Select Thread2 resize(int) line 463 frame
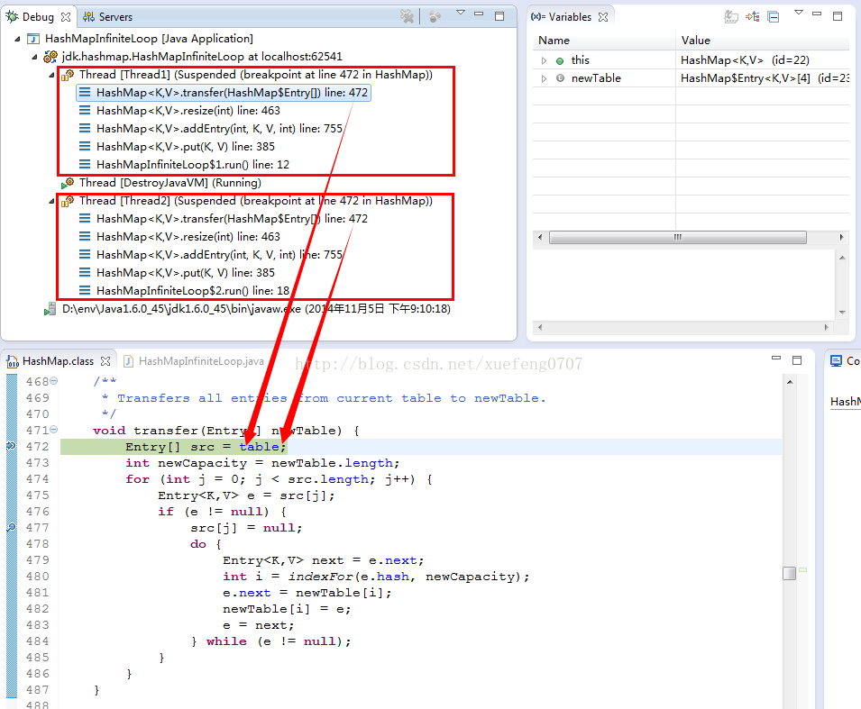 click(x=179, y=237)
